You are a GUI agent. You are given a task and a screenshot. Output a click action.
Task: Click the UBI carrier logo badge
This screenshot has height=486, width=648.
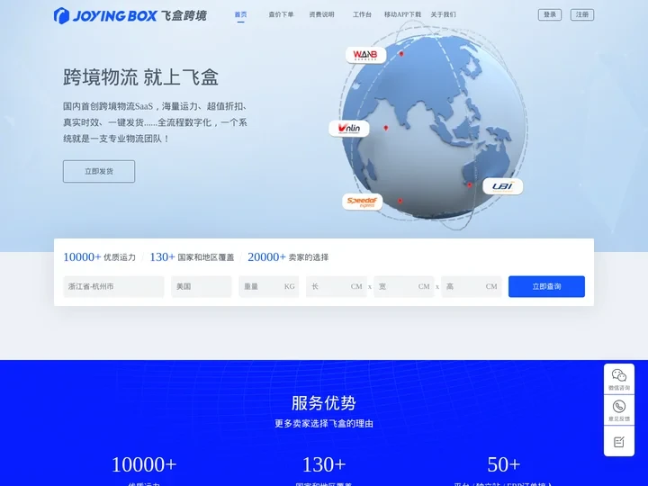point(502,186)
